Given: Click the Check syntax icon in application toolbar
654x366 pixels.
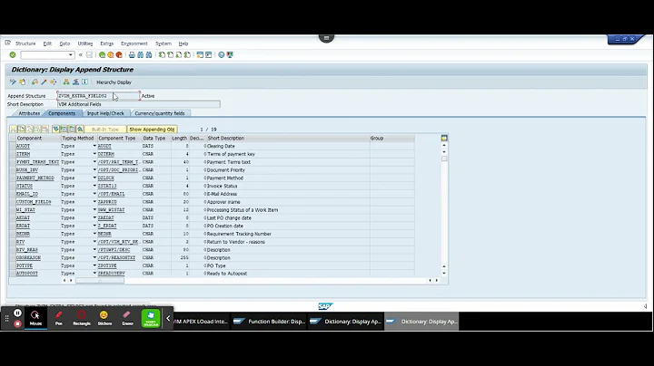Looking at the screenshot, I should [35, 82].
